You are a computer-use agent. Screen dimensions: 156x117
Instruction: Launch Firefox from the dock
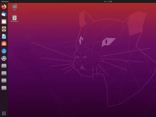coord(4,7)
